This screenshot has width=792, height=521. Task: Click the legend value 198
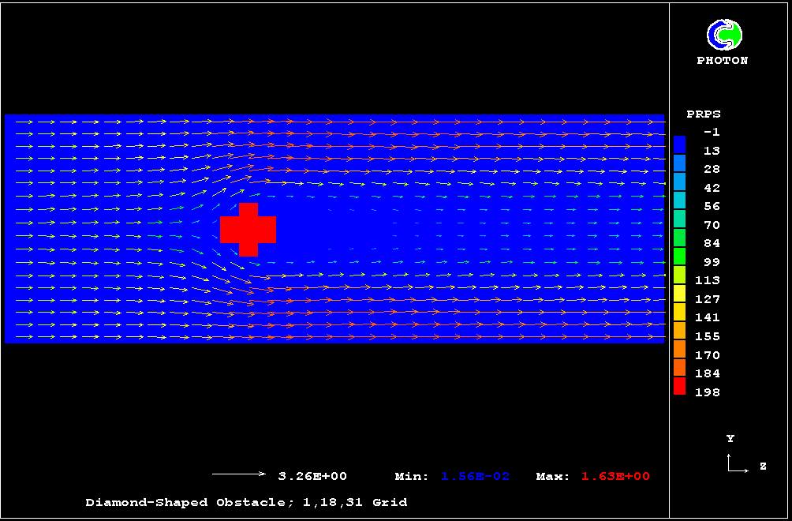point(707,392)
